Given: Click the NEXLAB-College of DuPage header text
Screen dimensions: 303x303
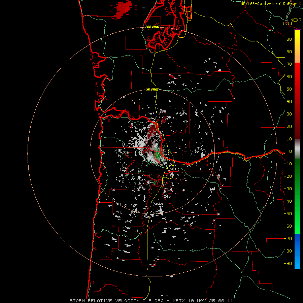Looking at the screenshot, I should coord(269,4).
